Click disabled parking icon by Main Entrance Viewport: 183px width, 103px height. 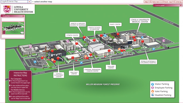122,53
